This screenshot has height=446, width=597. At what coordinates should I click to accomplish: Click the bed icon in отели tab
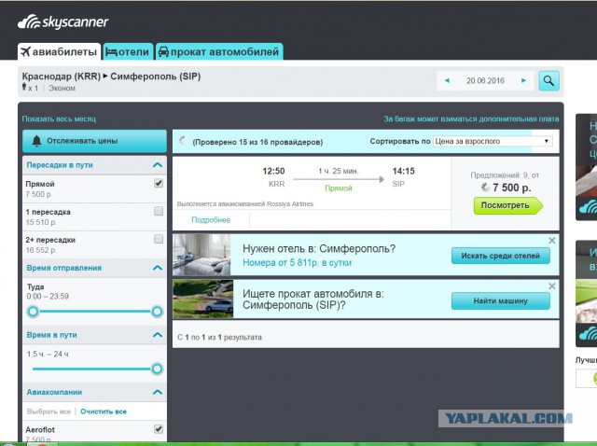pos(112,52)
